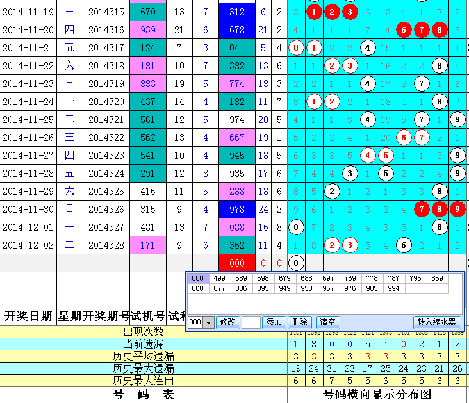Select number 499 in the list

pos(218,279)
